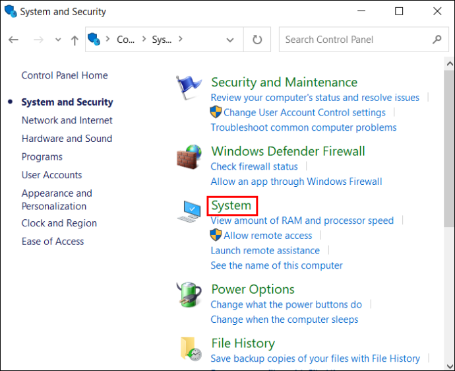Image resolution: width=455 pixels, height=371 pixels.
Task: Click Change when the computer sleeps
Action: [x=284, y=320]
